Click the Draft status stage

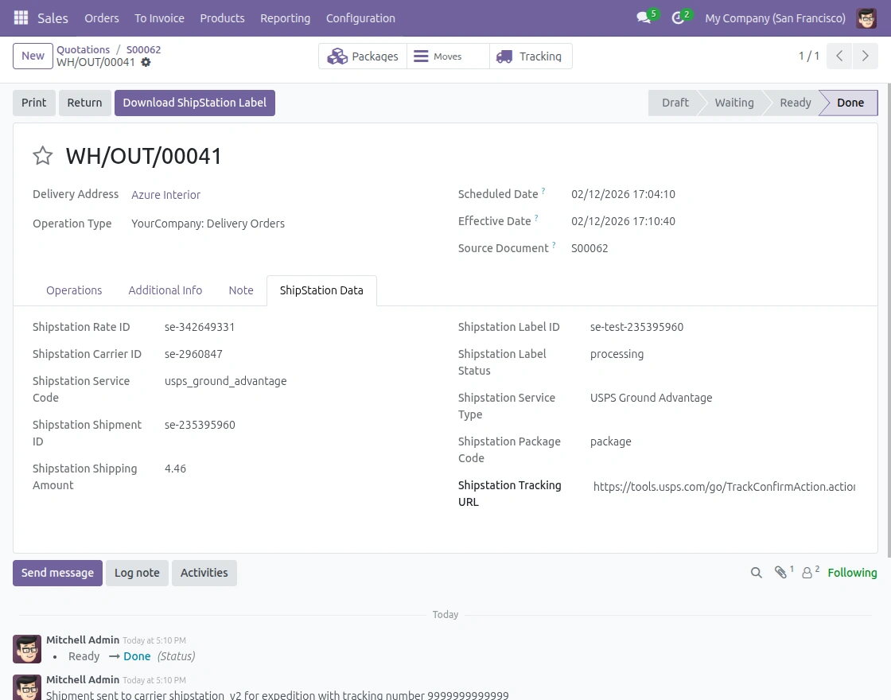(x=675, y=103)
